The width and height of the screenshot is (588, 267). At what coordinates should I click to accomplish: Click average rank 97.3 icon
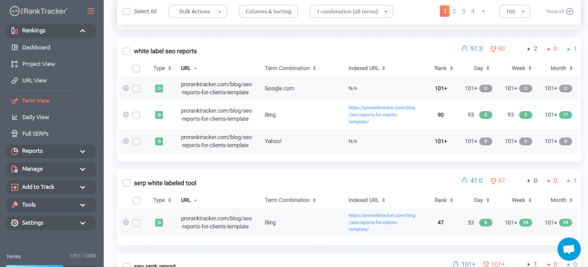(x=465, y=48)
